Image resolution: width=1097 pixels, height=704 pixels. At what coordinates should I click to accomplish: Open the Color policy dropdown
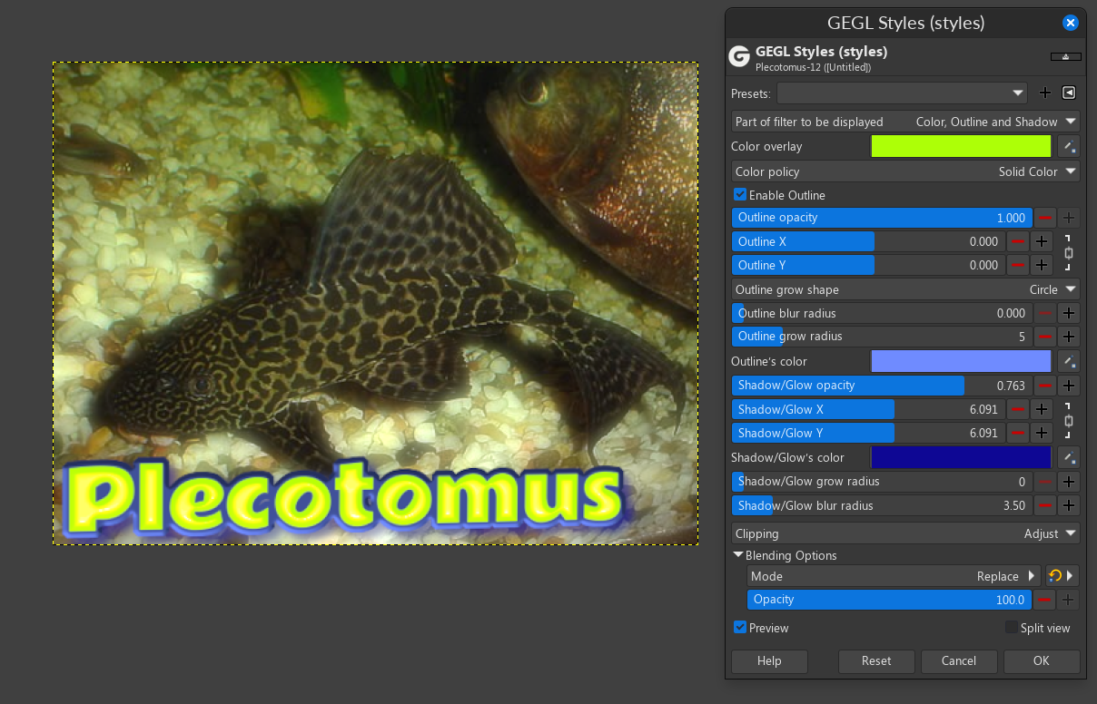coord(905,171)
